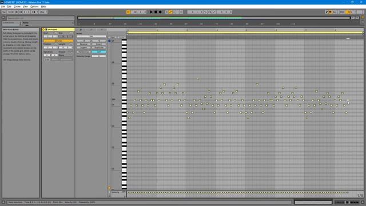366x206 pixels.
Task: Open the Groove chooser dropdown
Action: coord(66,55)
